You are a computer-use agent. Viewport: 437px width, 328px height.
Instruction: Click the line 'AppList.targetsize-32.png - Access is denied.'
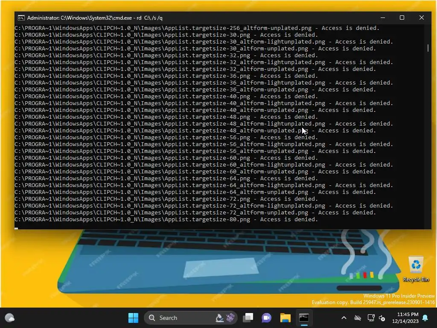pos(166,56)
